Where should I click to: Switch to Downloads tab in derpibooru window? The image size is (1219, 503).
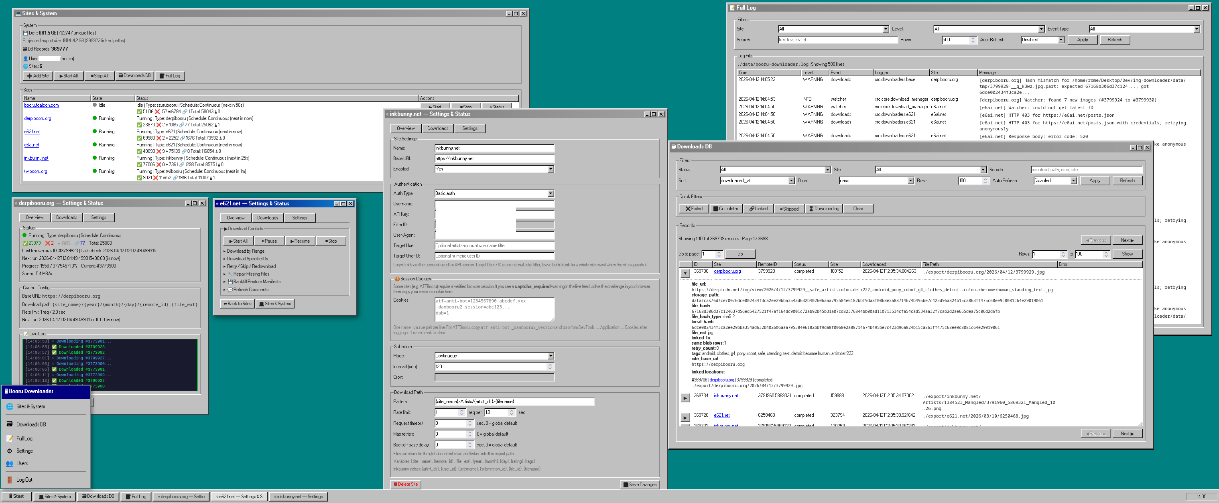[66, 218]
